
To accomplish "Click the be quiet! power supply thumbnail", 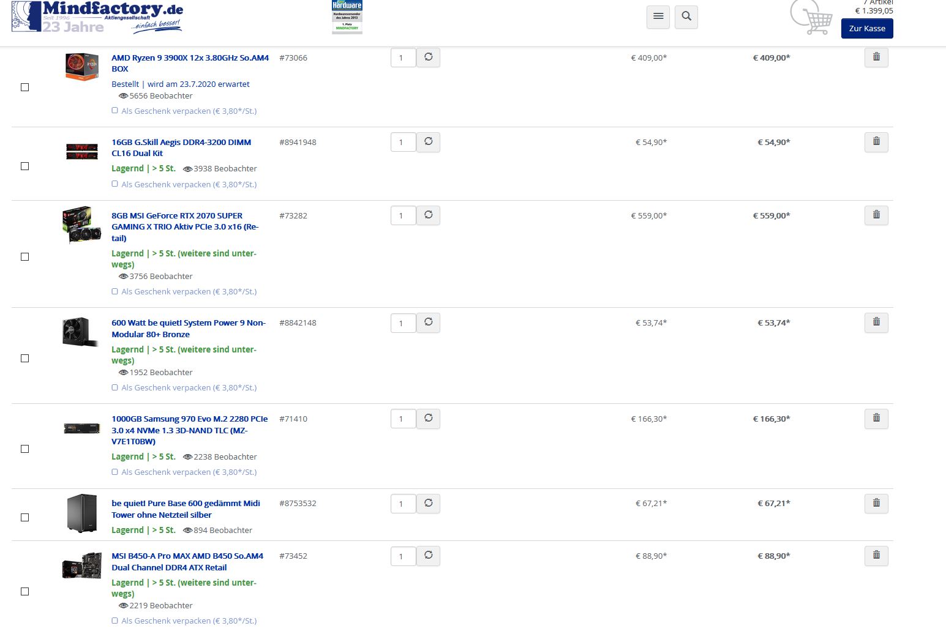I will tap(81, 332).
